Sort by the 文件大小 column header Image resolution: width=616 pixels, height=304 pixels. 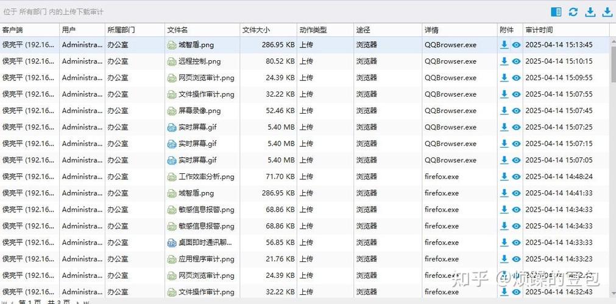(268, 30)
